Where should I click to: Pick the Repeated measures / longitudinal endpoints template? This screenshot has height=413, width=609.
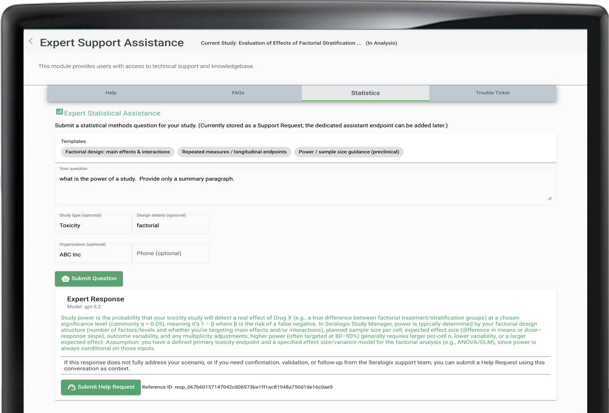234,152
